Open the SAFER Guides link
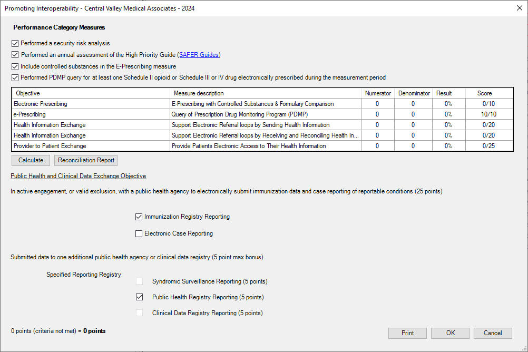528x352 pixels. [199, 55]
